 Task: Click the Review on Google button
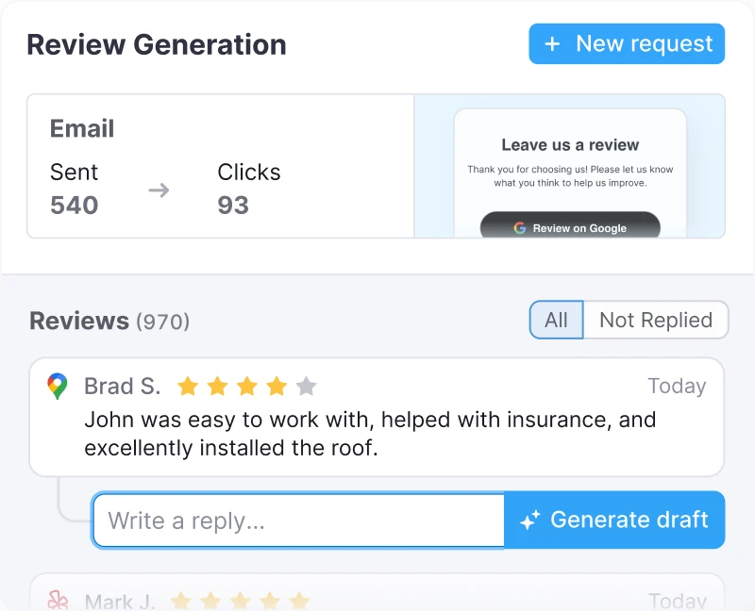pos(570,227)
